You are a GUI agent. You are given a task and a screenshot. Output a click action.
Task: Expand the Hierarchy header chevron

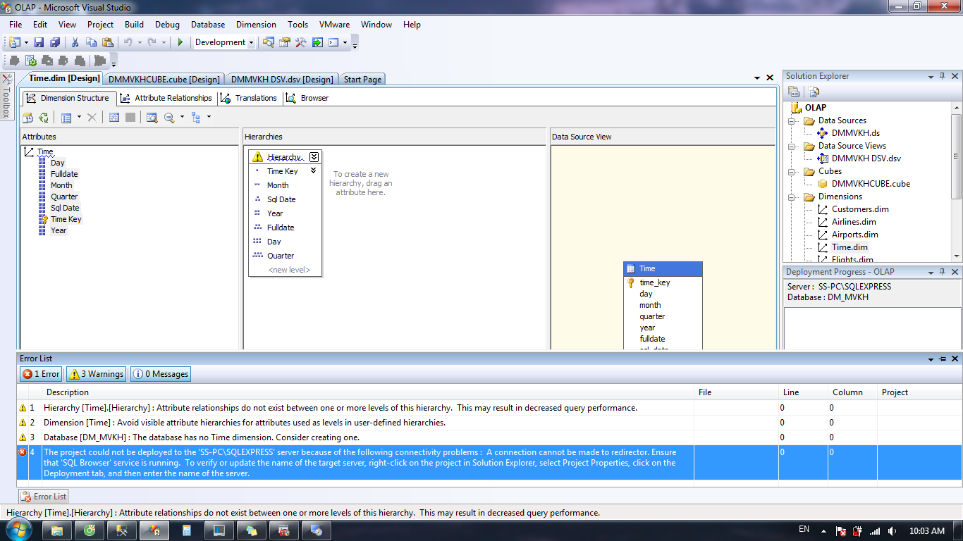click(314, 157)
